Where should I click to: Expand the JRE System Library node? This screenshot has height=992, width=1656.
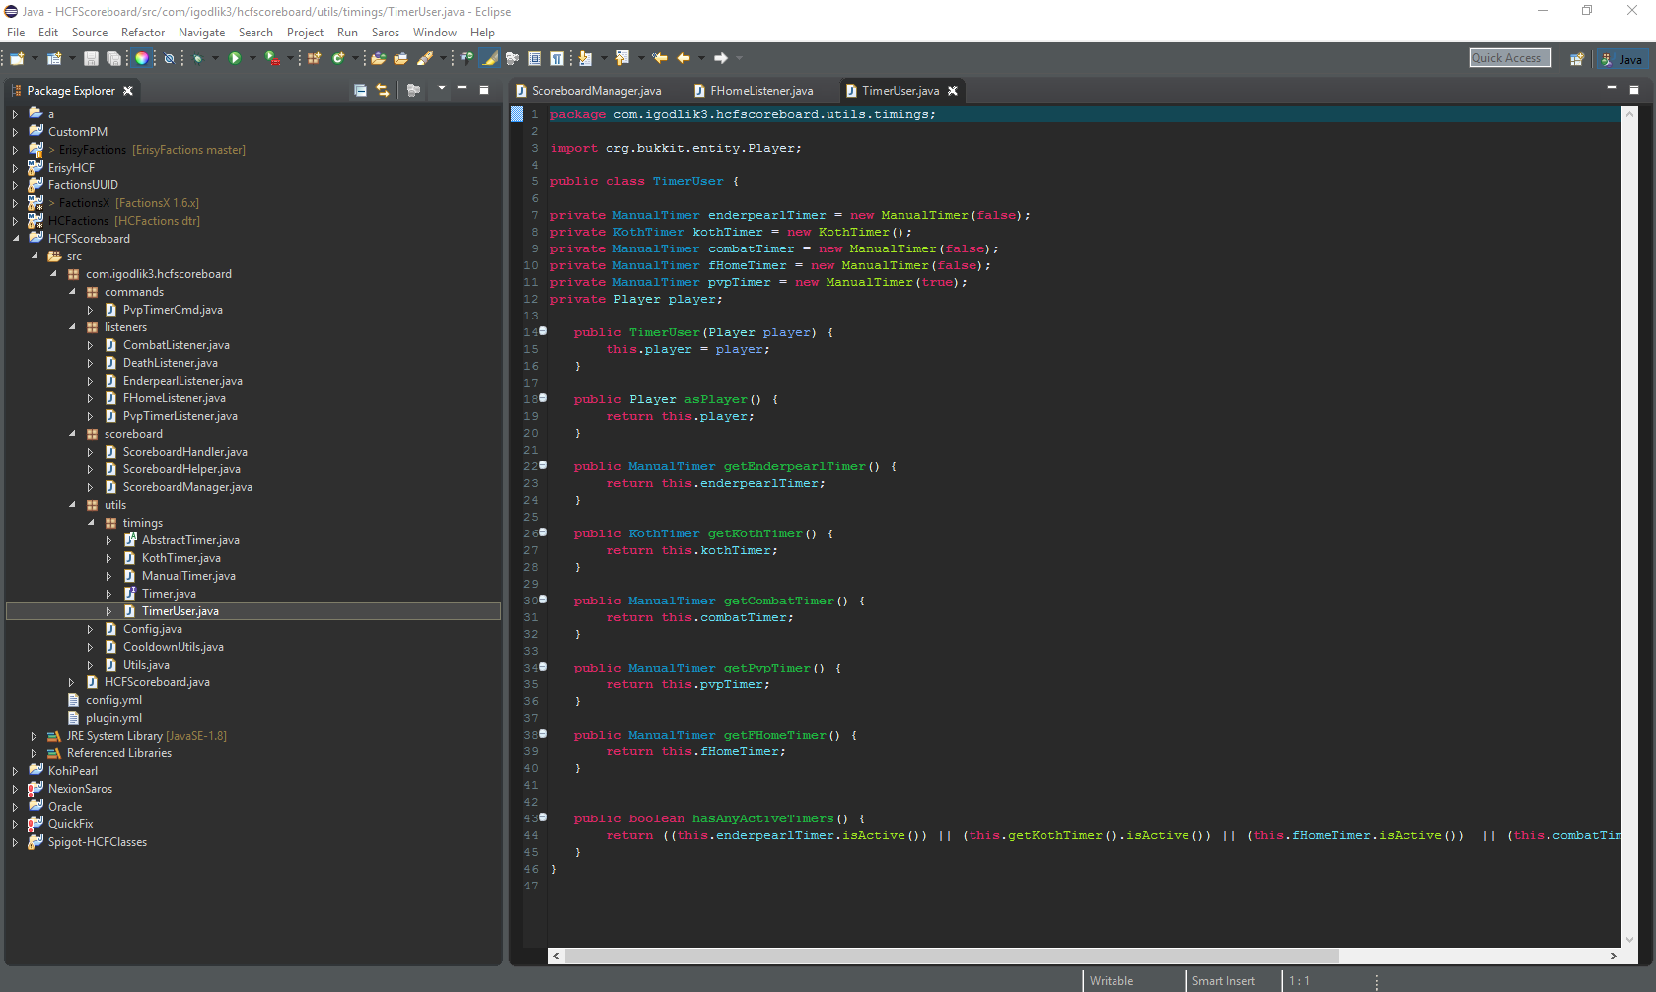(35, 736)
